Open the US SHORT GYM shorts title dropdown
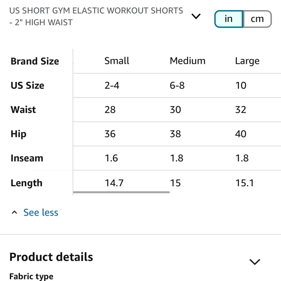The height and width of the screenshot is (281, 281). tap(196, 17)
